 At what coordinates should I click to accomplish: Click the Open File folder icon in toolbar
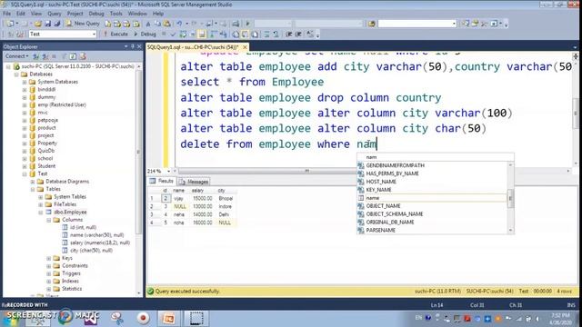38,24
